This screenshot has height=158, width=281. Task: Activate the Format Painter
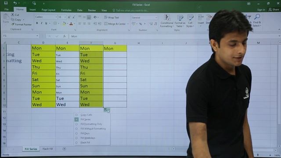22,25
